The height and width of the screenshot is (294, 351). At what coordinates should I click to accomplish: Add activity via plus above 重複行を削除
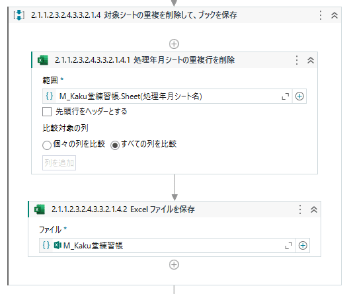[174, 44]
